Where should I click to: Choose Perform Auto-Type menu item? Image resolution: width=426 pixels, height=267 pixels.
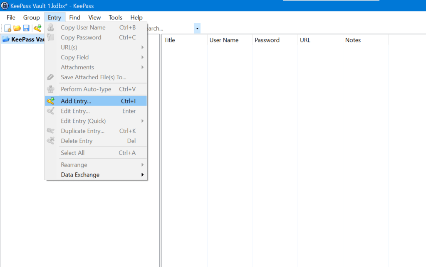pyautogui.click(x=96, y=89)
